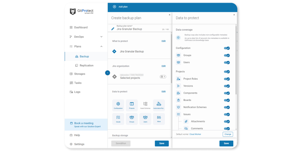The width and height of the screenshot is (302, 151).
Task: Click the Groups tile icon
Action: tap(132, 117)
